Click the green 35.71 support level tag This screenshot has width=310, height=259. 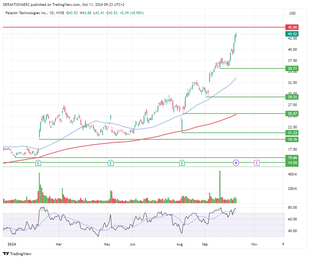292,68
